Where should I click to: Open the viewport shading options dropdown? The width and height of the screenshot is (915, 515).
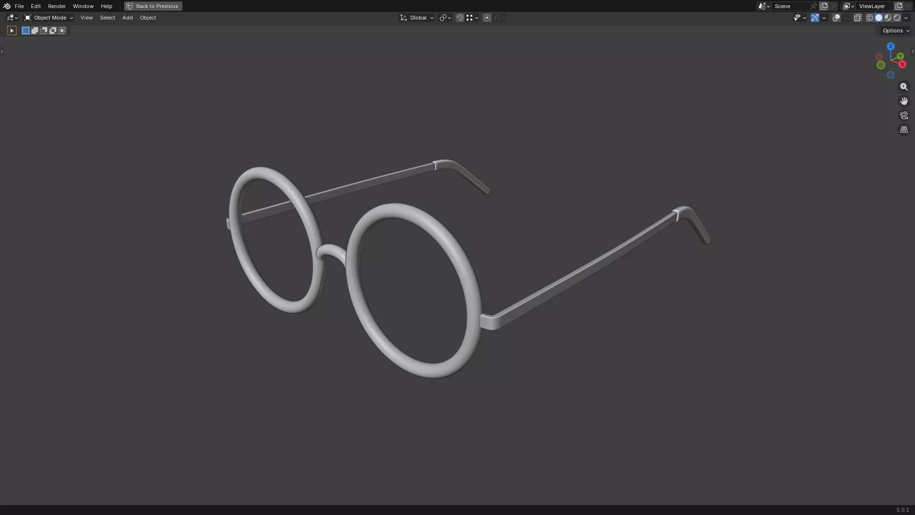pos(906,18)
